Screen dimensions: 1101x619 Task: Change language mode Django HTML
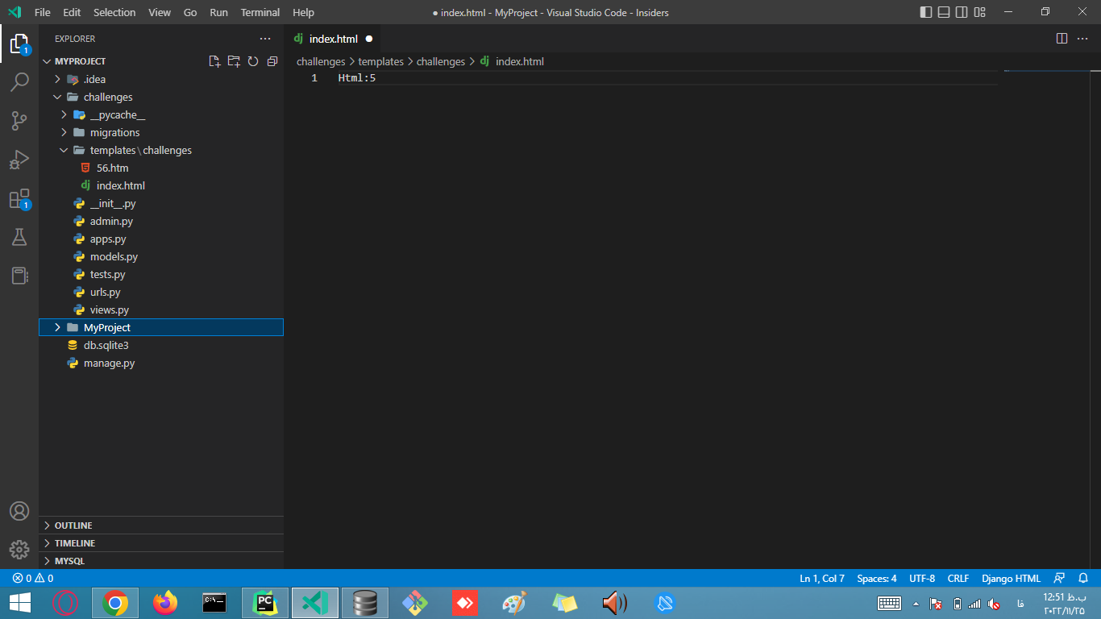tap(1011, 578)
